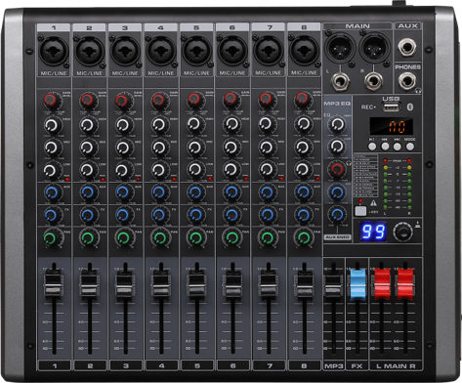Click the MP3 EQ high knob
Screen dimensions: 462x383
(x=337, y=124)
